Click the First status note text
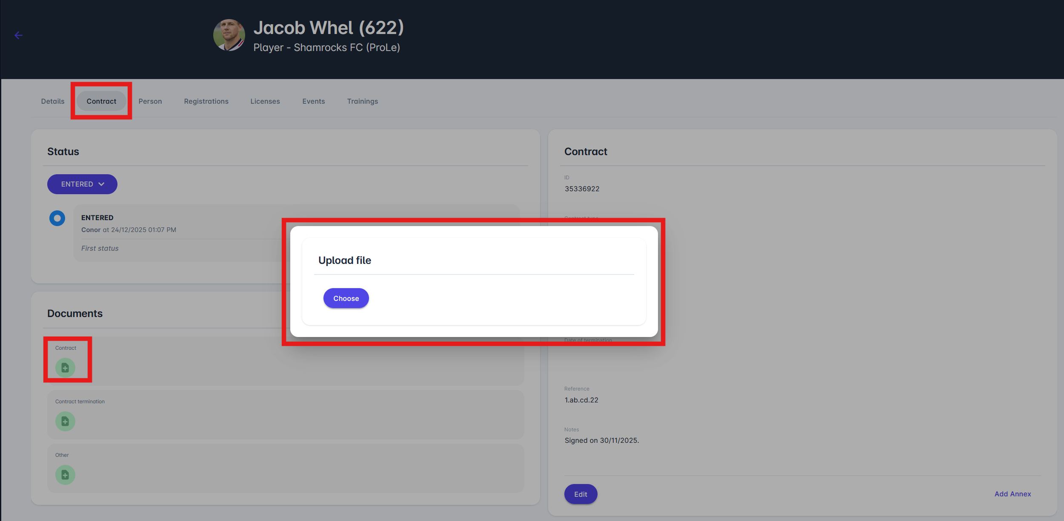 [100, 248]
